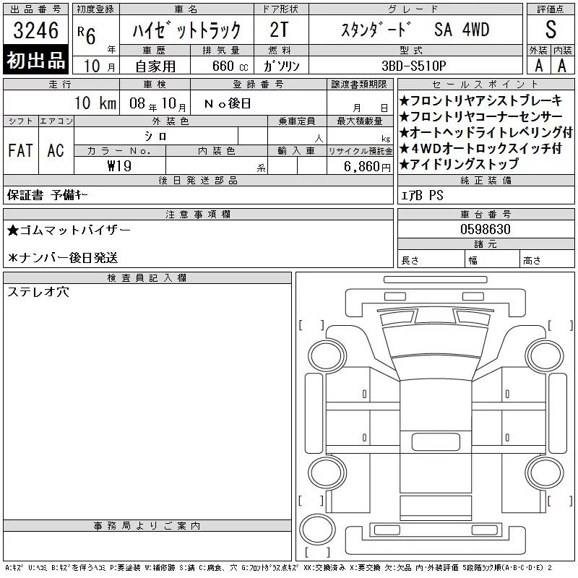
Task: Click recycle deposit 6,860円
Action: coord(367,167)
